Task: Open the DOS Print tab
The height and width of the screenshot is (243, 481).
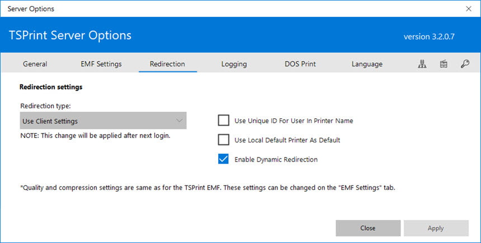Action: (x=300, y=64)
